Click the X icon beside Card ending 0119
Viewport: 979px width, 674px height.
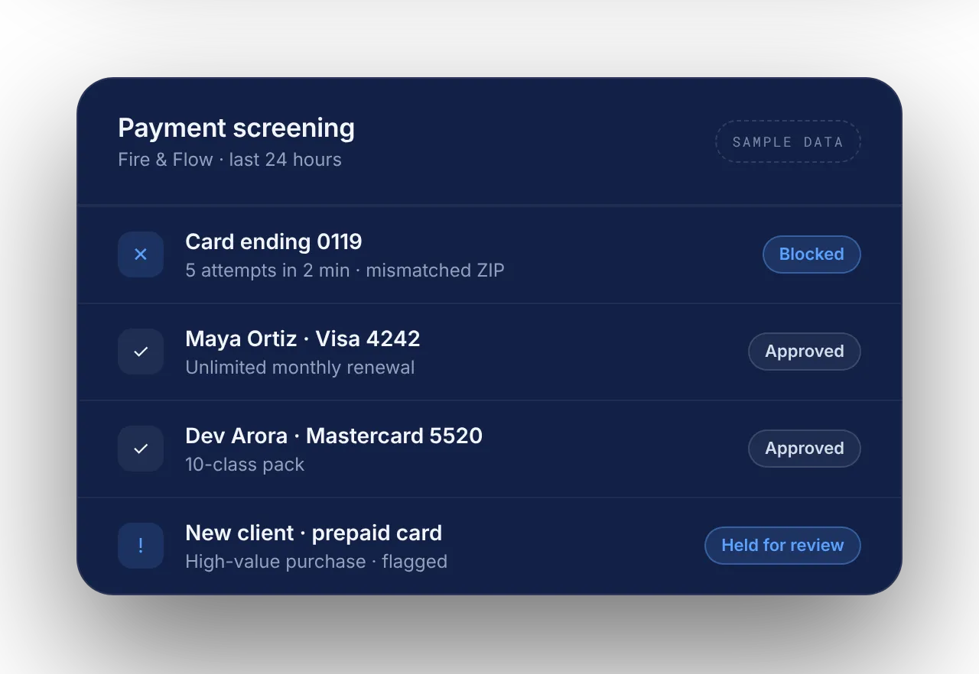141,254
